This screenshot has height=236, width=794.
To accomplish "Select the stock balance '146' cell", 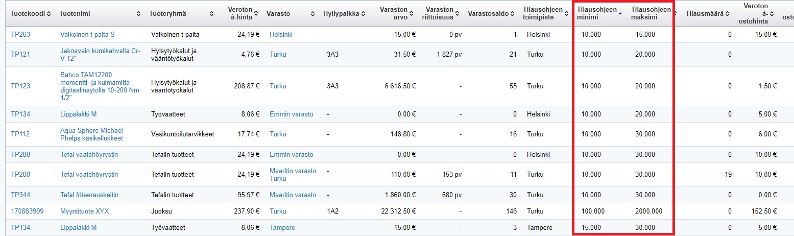I will click(511, 211).
